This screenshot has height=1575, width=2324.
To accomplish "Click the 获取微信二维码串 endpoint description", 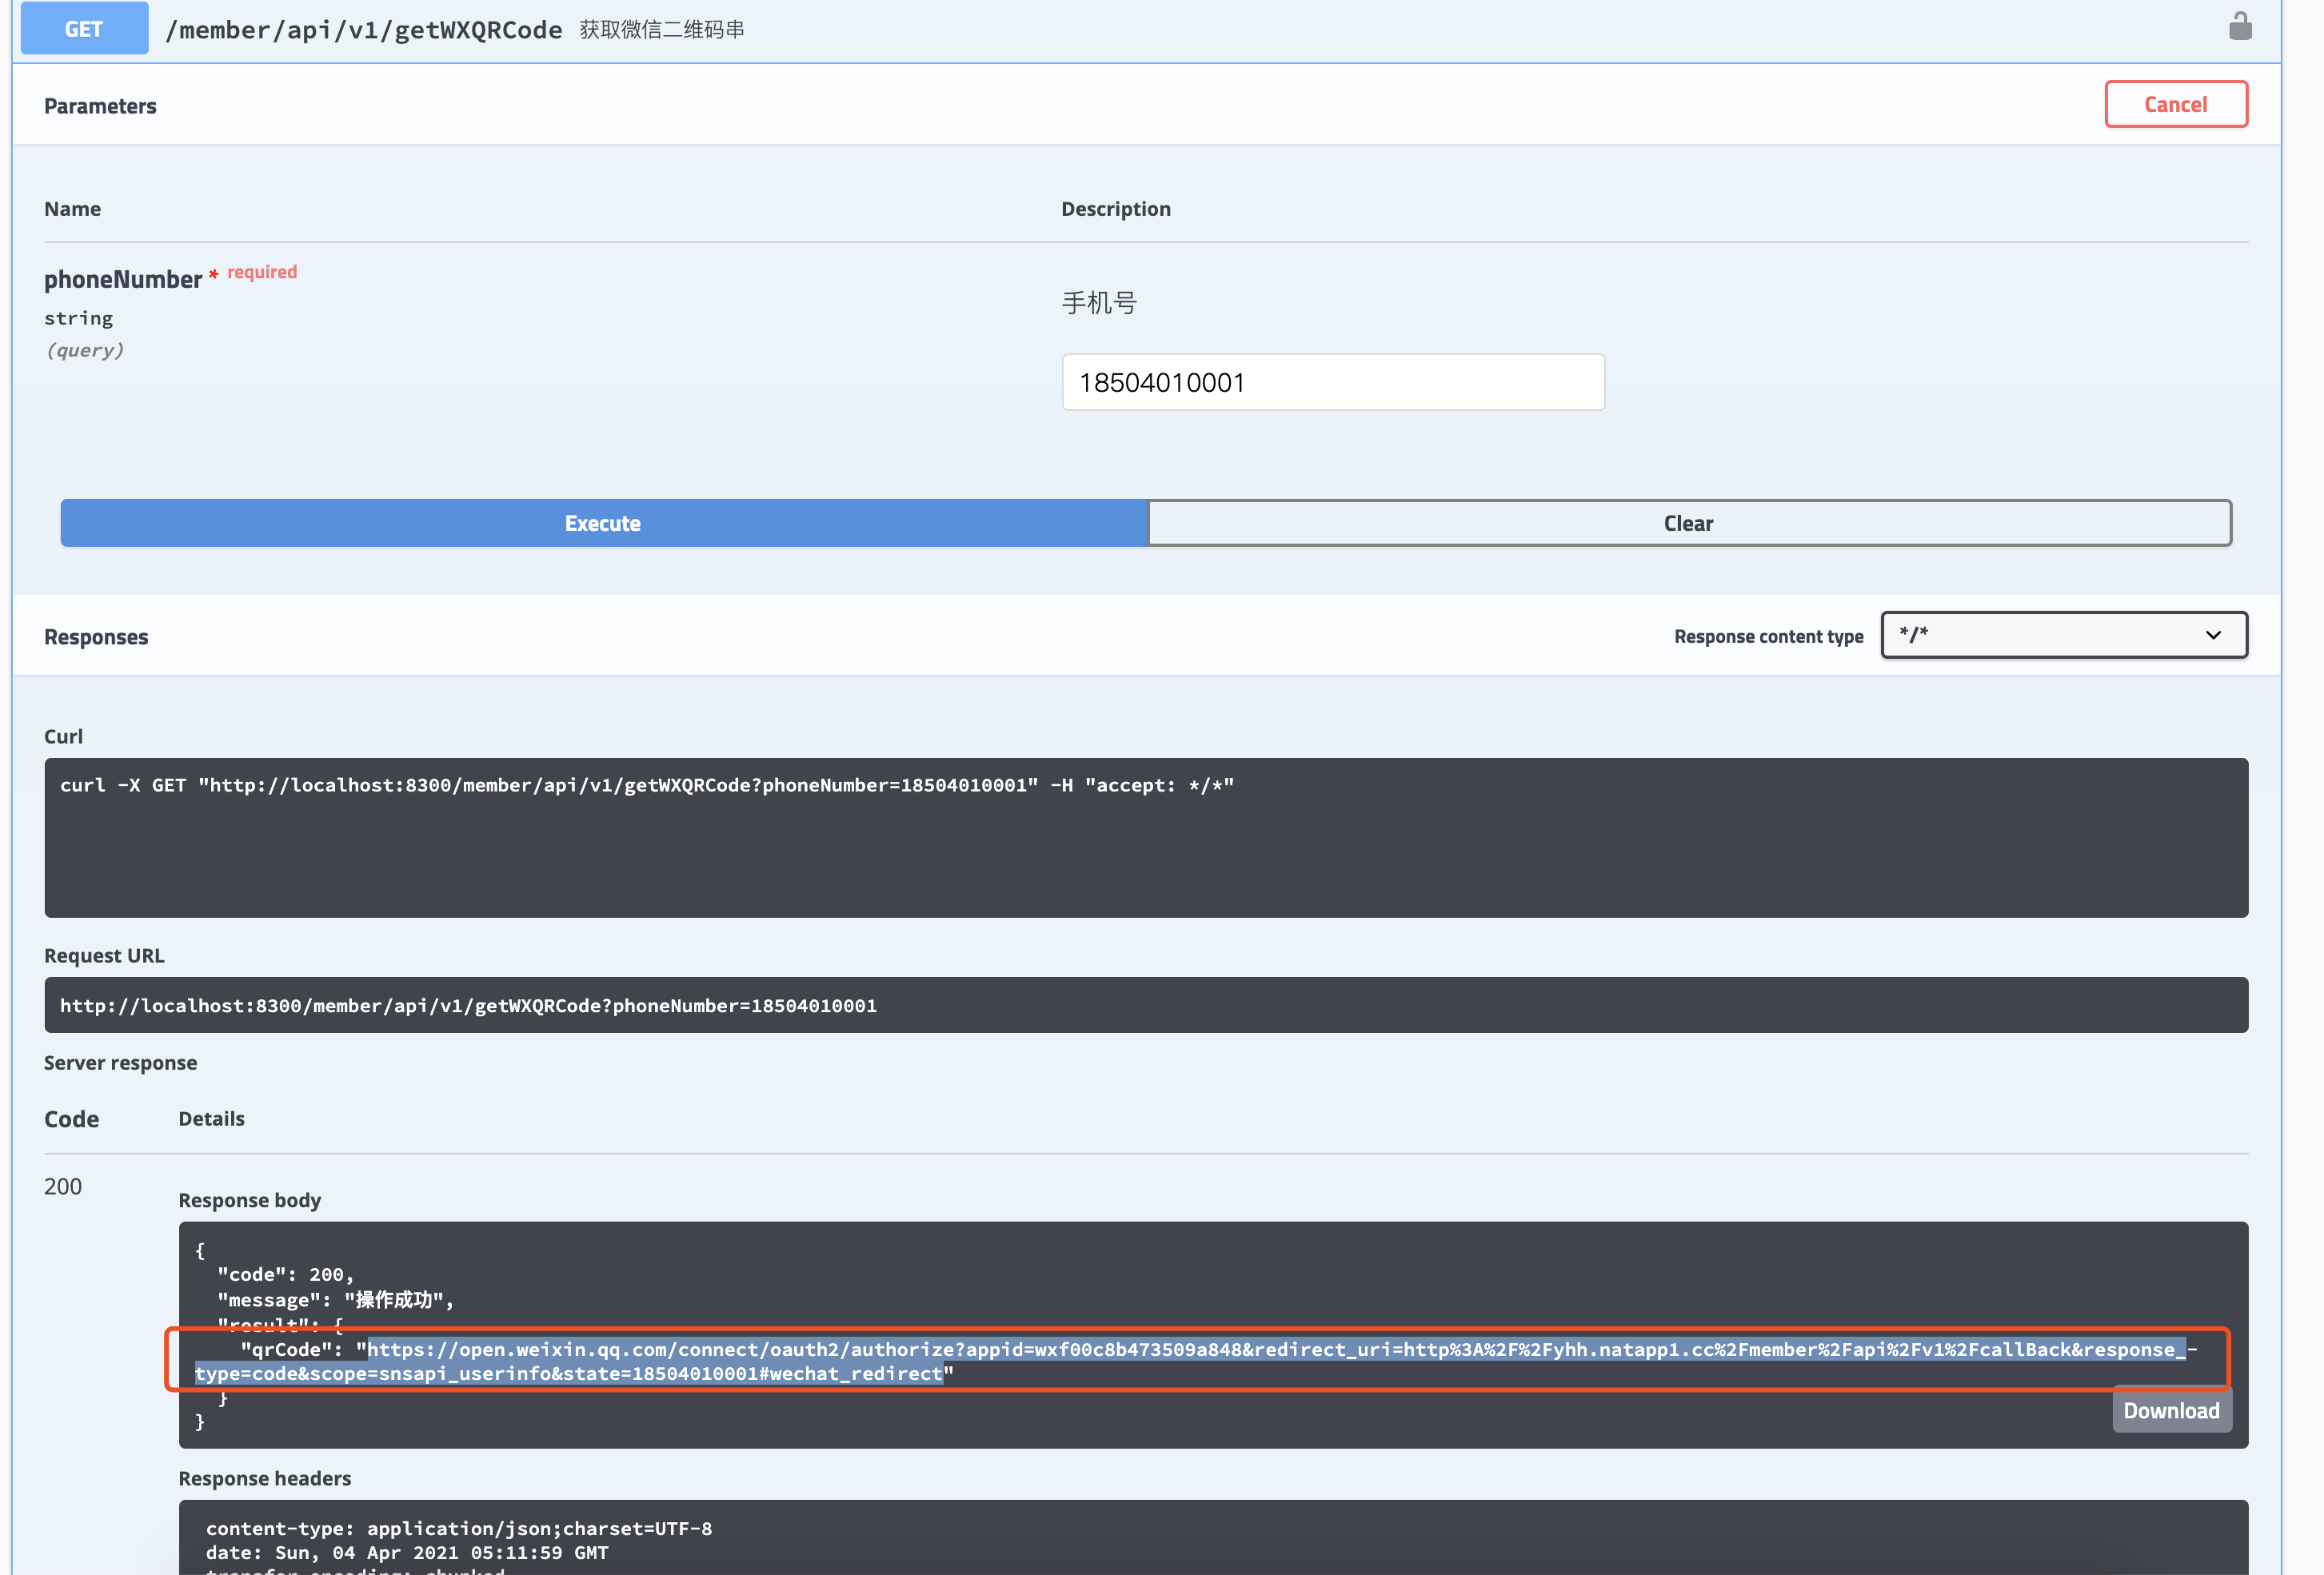I will pos(661,30).
